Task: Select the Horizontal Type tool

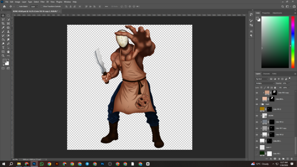Action: 3,47
